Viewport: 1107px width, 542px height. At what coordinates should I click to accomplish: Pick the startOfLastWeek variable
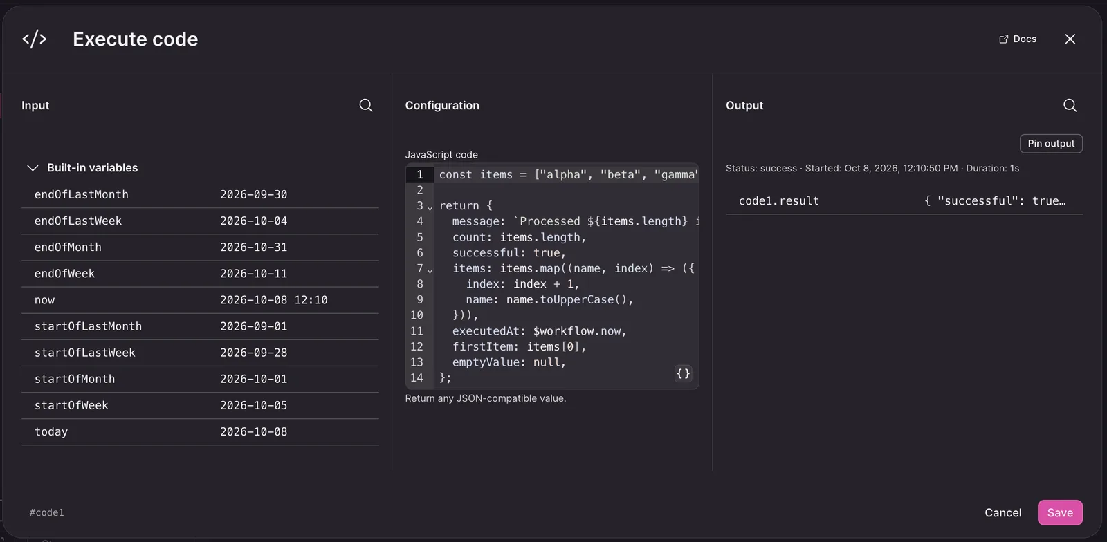[x=200, y=353]
